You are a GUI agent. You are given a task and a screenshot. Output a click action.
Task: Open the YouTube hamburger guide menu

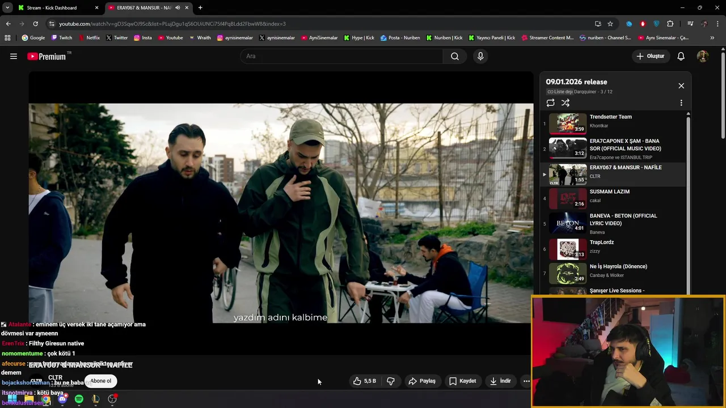(14, 56)
